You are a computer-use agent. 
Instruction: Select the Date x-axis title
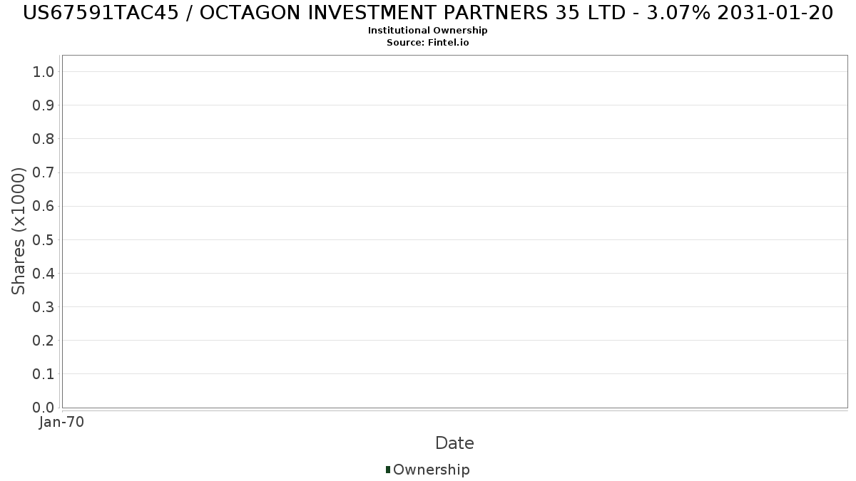[x=454, y=443]
